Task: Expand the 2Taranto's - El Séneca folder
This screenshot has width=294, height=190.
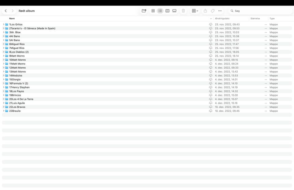Action: pos(4,28)
